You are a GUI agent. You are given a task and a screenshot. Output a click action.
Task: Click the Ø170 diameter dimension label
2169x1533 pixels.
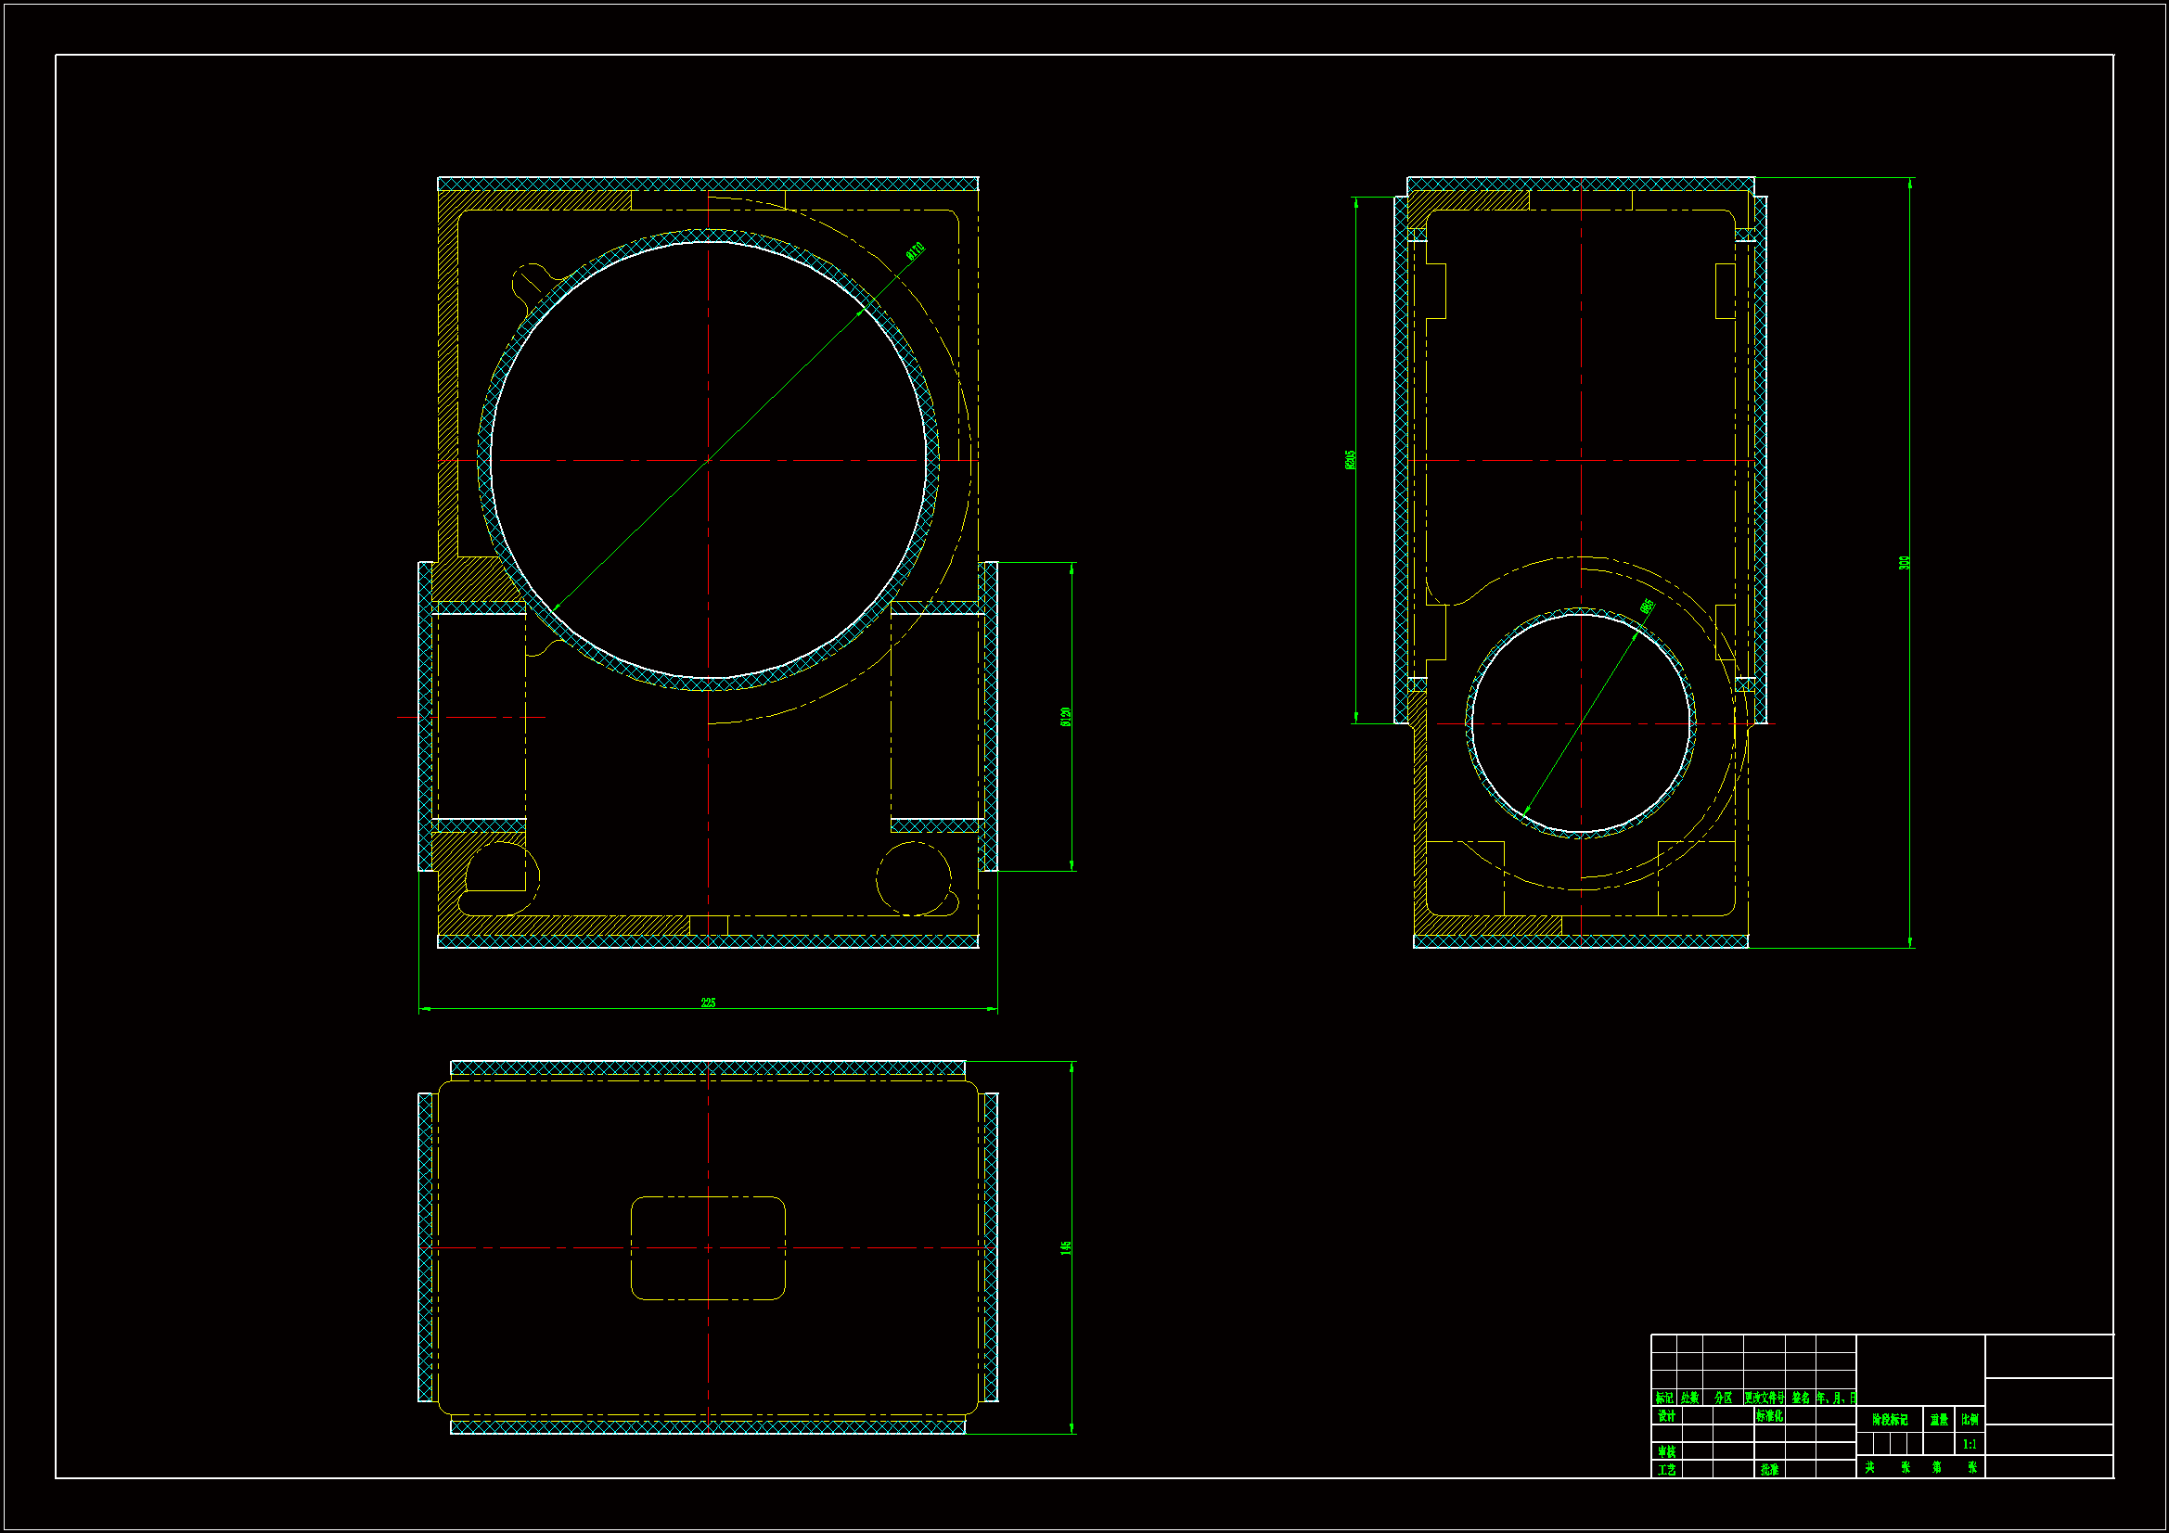pos(915,251)
